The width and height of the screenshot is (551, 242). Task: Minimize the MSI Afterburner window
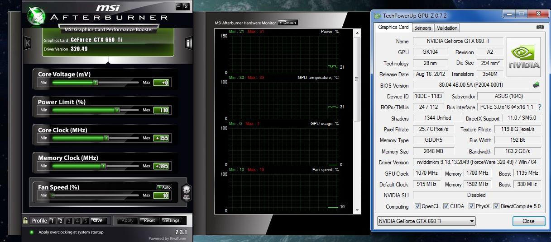point(179,6)
